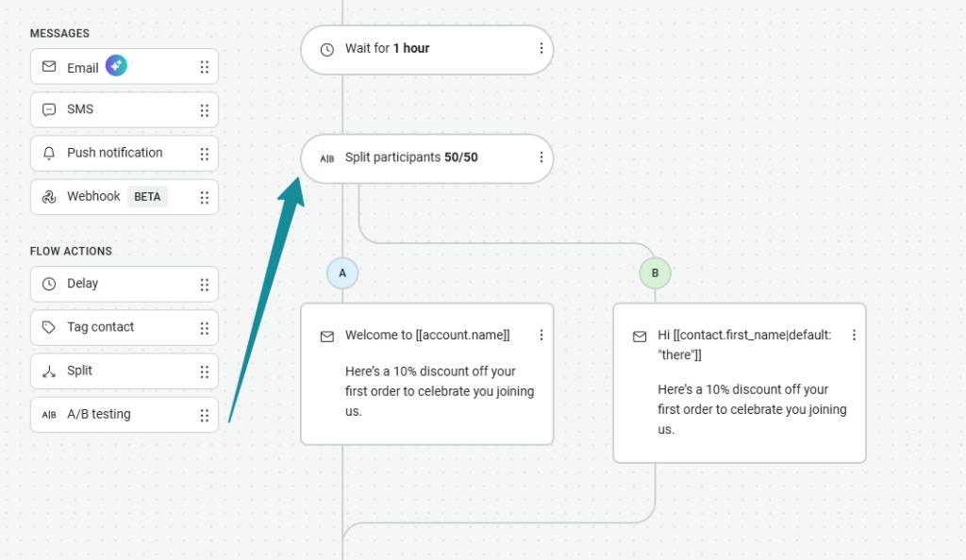Open three-dot menu on Split participants step

click(541, 157)
